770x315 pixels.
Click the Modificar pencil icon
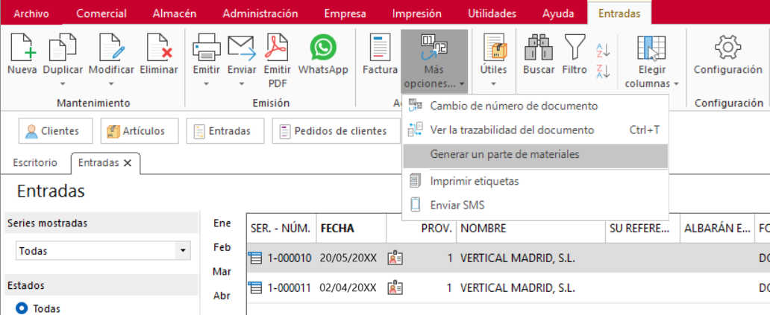tap(111, 47)
